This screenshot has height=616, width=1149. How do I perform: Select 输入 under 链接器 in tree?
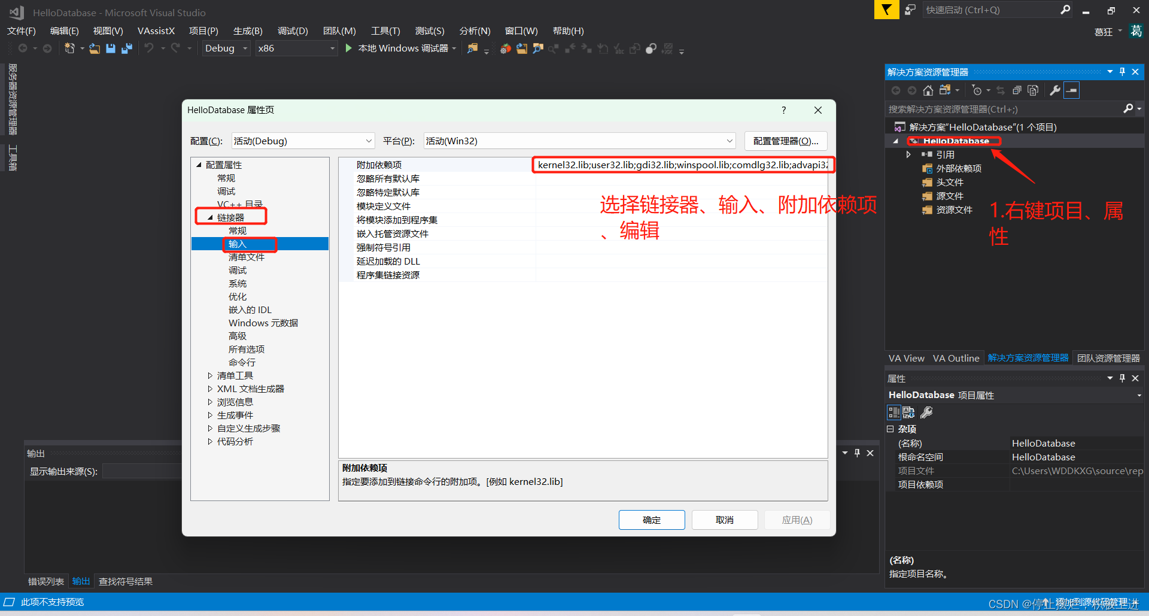[x=238, y=244]
